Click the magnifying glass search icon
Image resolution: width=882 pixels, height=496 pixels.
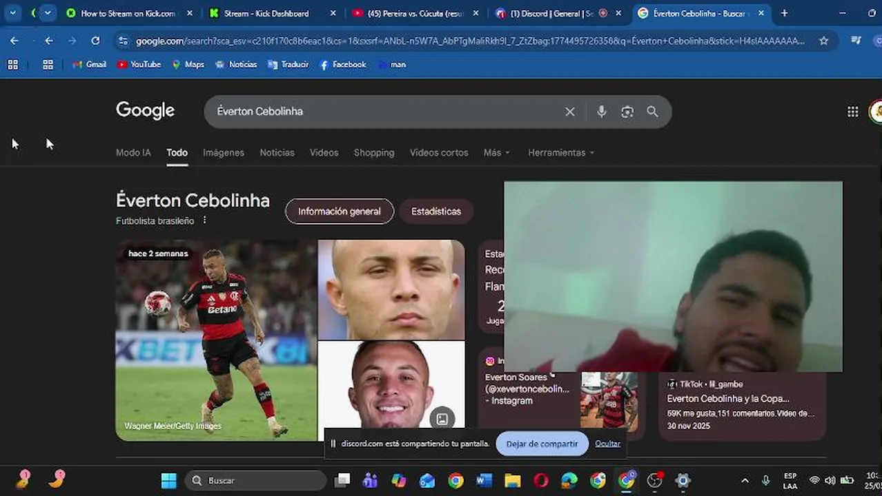(652, 112)
